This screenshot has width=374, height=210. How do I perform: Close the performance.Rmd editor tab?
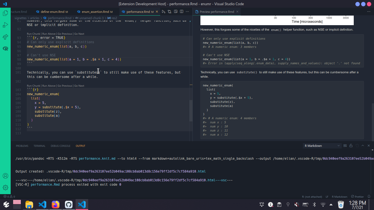point(157,12)
